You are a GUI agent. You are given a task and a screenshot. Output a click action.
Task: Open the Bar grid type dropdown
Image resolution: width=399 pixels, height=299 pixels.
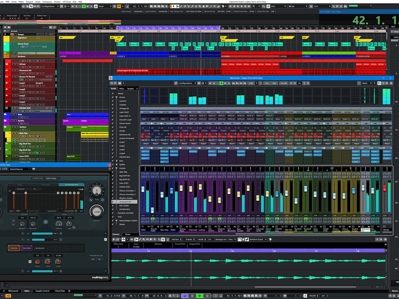298,6
